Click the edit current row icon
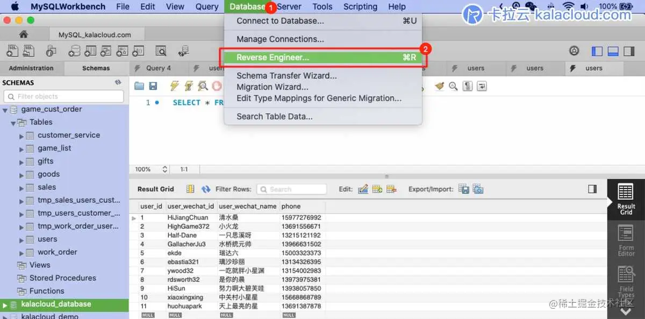Screen dimensions: 645x319 click(x=363, y=189)
